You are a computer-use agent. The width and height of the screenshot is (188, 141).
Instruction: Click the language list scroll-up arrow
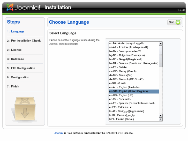tap(161, 43)
